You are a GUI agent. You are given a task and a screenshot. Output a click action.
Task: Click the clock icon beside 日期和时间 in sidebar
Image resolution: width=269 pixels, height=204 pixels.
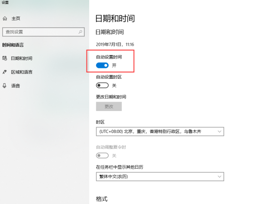(5, 58)
